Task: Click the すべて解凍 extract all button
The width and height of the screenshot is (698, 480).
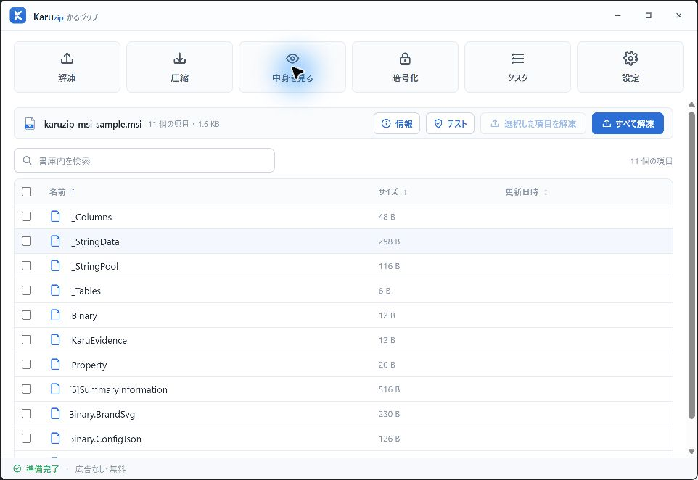Action: [628, 124]
